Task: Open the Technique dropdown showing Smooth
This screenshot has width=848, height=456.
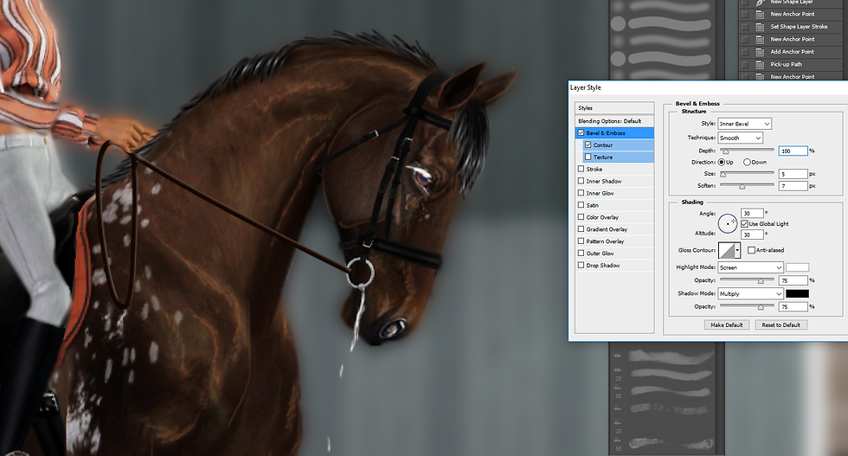Action: pos(740,138)
